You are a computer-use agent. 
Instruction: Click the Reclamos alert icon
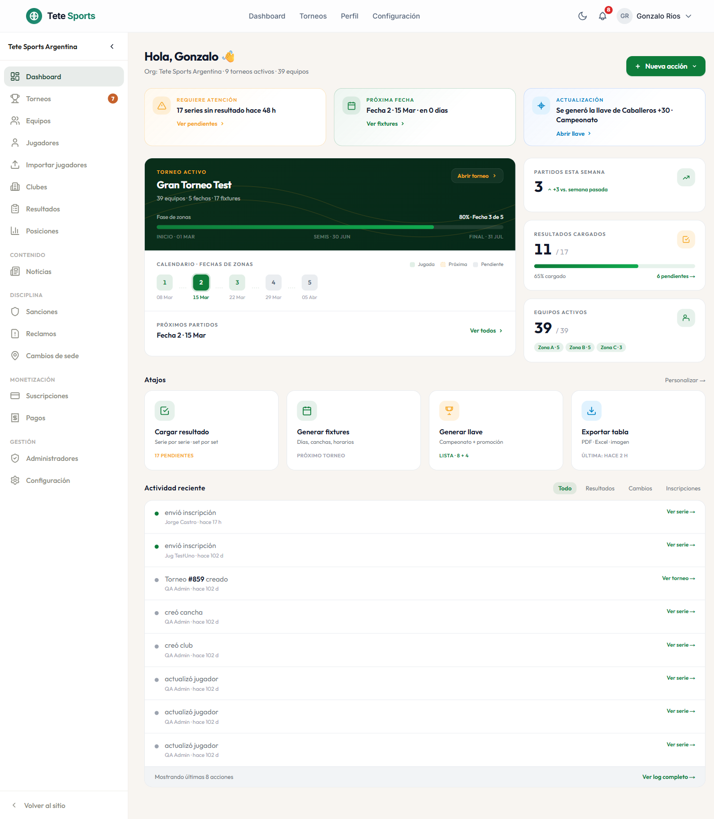[x=15, y=334]
